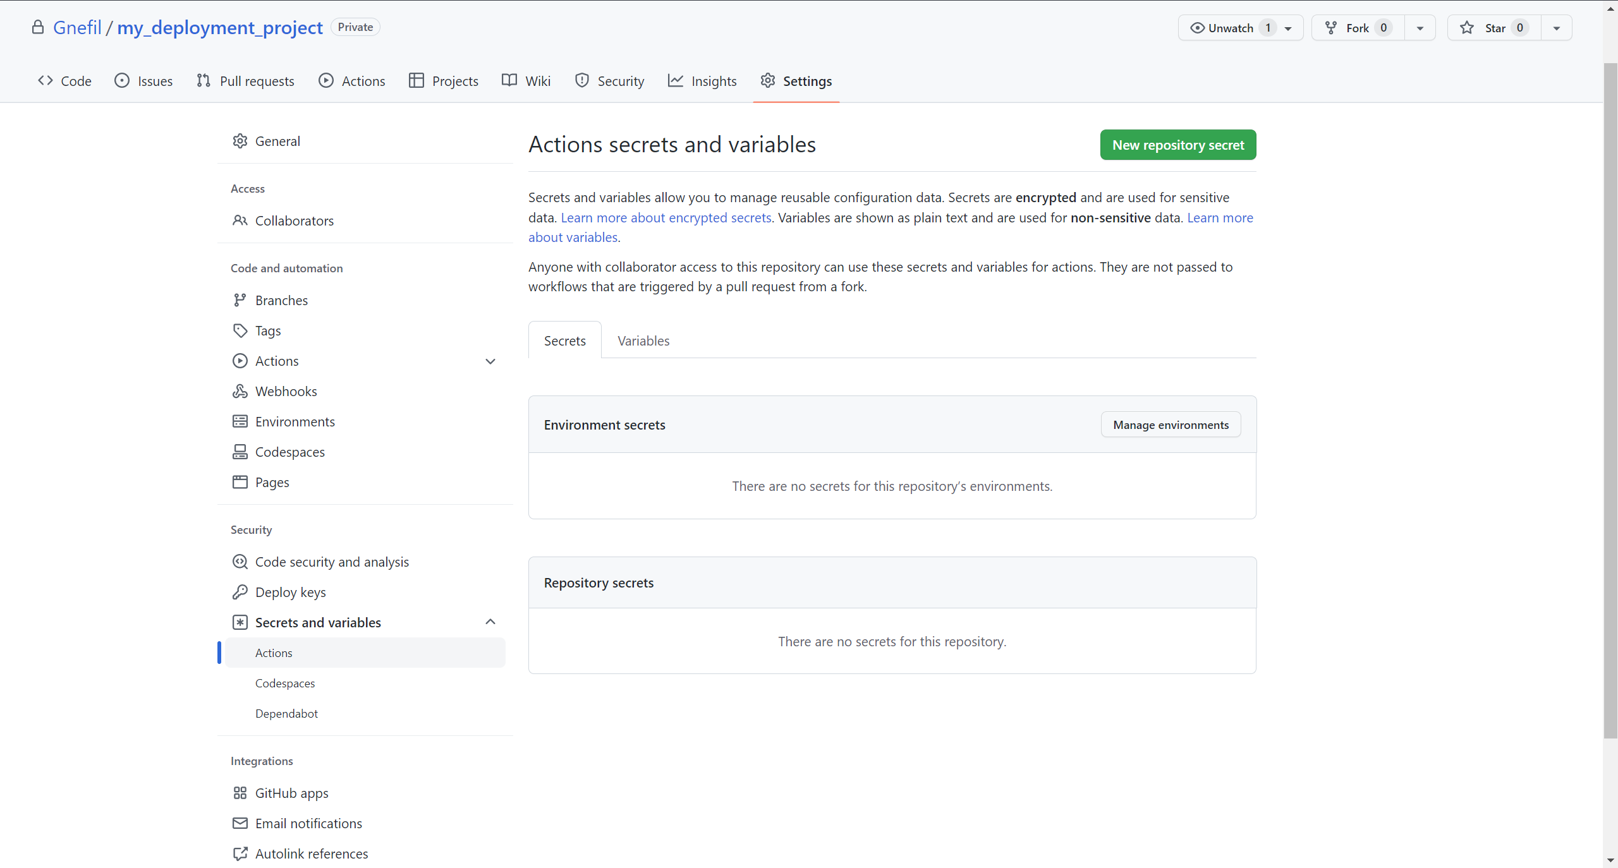Image resolution: width=1618 pixels, height=868 pixels.
Task: Click the Branches git-branch icon
Action: pyautogui.click(x=240, y=300)
